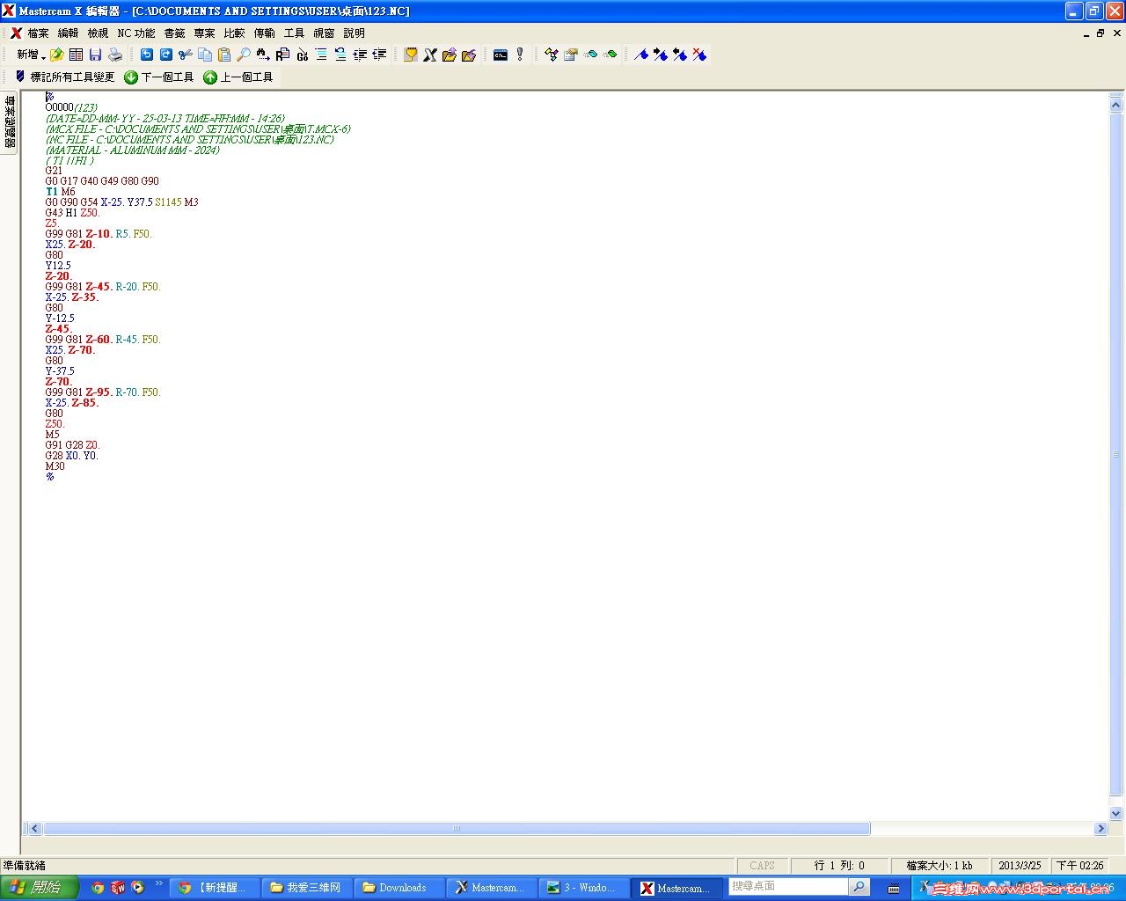1126x901 pixels.
Task: Open the 視窗 (Window) menu
Action: click(325, 33)
